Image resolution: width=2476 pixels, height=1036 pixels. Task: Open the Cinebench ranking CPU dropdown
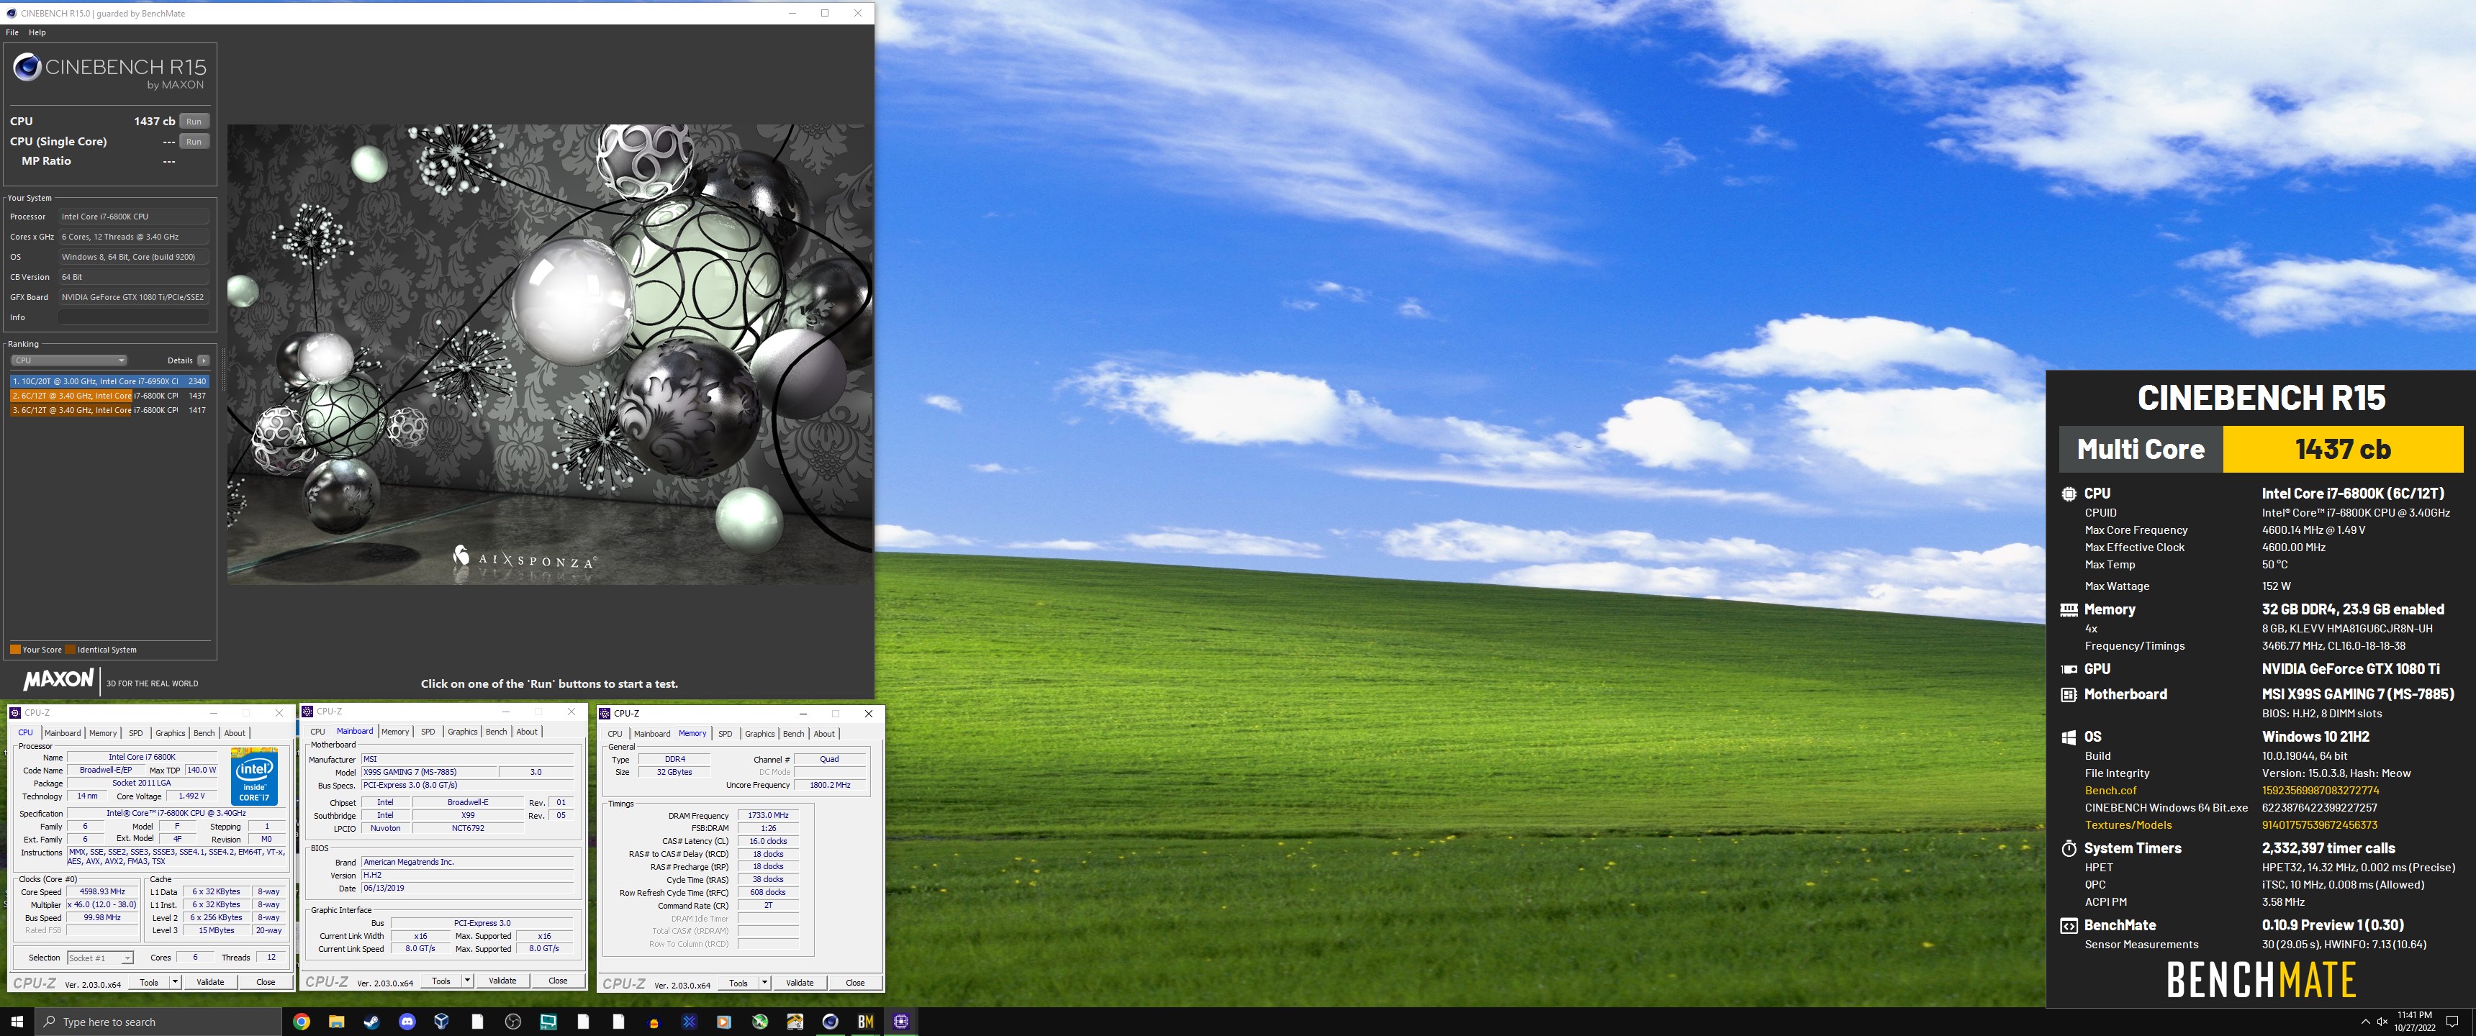point(69,360)
